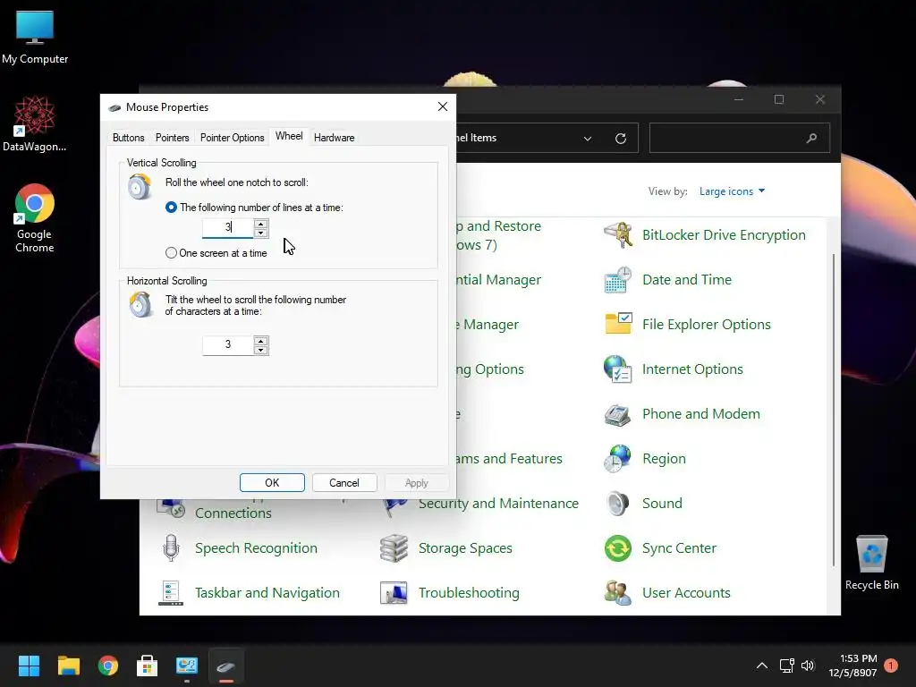Switch to the Pointers tab
Viewport: 916px width, 687px height.
pyautogui.click(x=173, y=138)
